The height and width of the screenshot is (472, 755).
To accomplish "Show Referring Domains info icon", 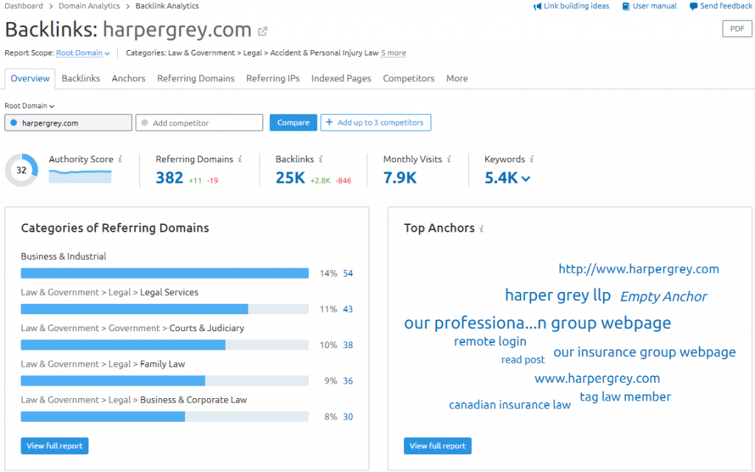I will (240, 159).
